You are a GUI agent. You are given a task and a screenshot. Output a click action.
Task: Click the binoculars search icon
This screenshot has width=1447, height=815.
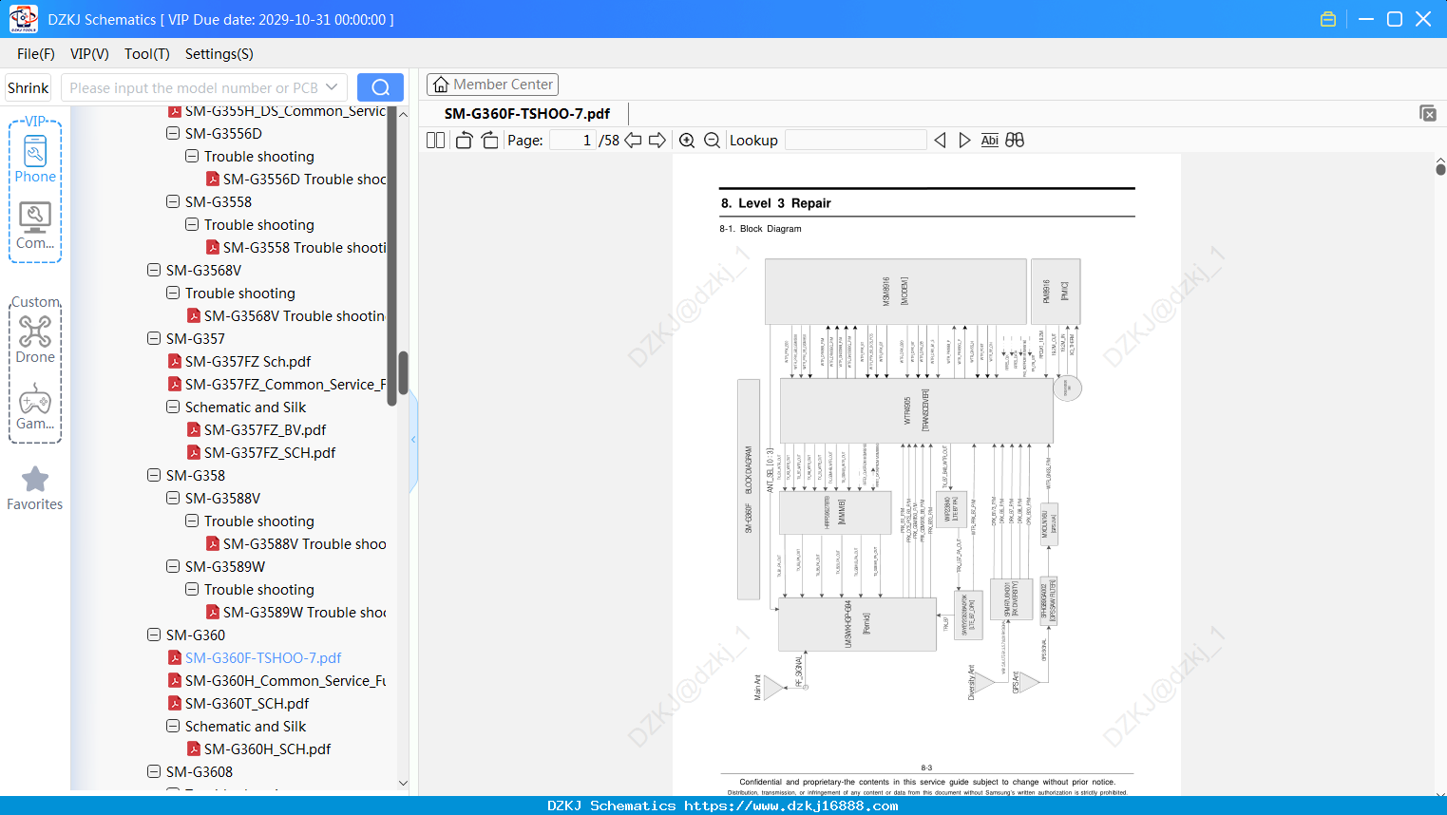tap(1015, 141)
